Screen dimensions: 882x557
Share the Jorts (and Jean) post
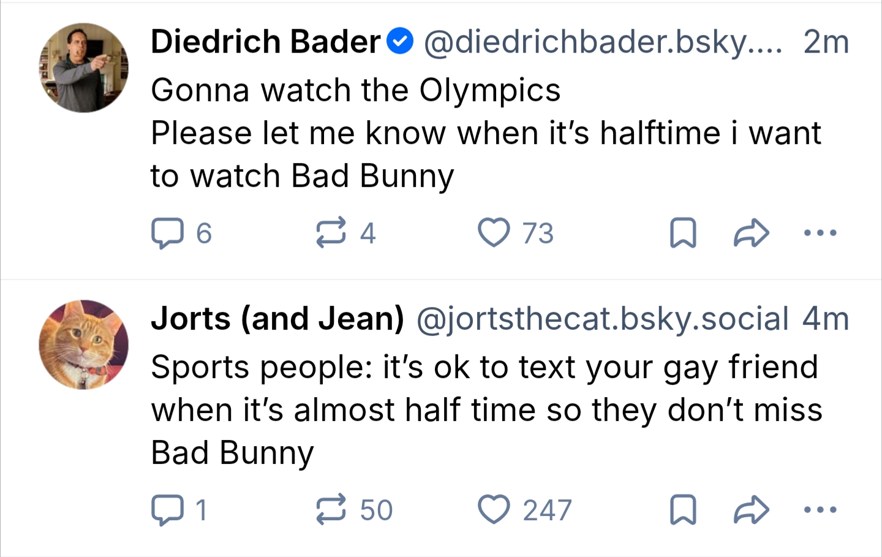751,510
